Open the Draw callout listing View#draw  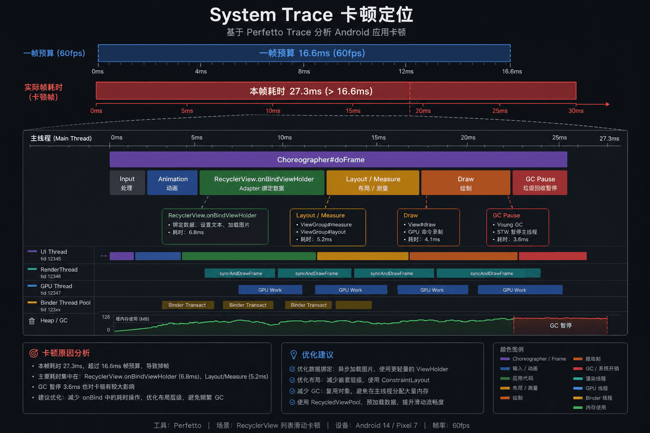429,227
